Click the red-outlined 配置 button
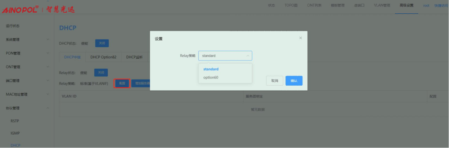449x148 pixels. 122,83
